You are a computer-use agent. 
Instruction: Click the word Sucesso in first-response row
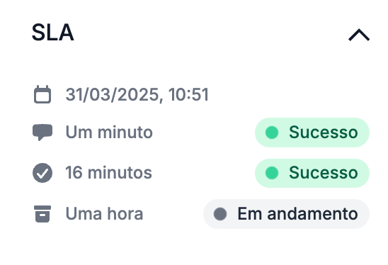click(323, 132)
